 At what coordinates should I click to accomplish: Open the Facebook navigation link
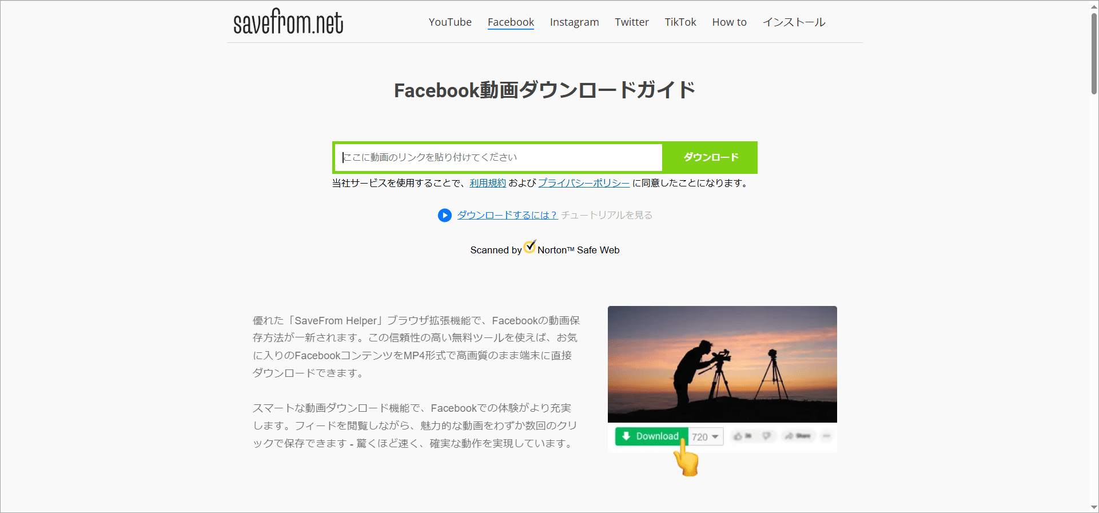(x=511, y=22)
